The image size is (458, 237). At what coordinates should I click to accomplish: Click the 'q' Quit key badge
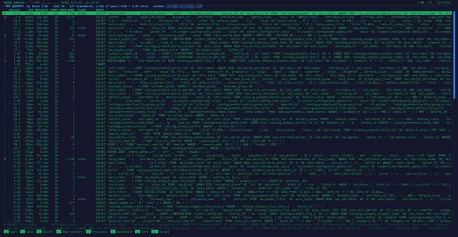6,232
